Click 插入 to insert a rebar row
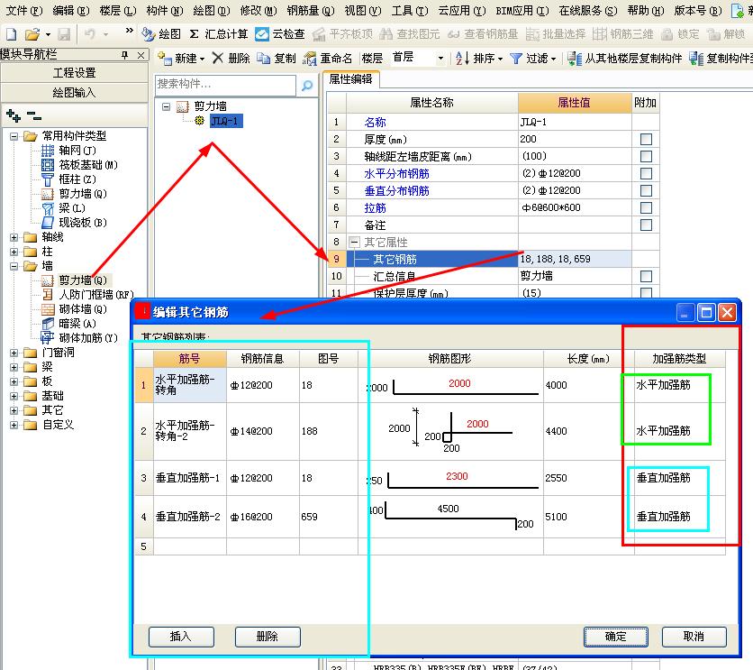753x670 pixels. click(x=181, y=637)
